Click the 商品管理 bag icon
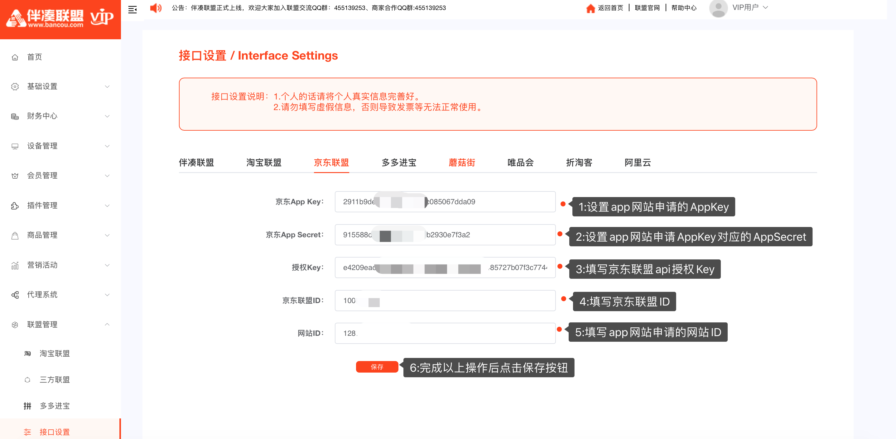 [x=15, y=235]
